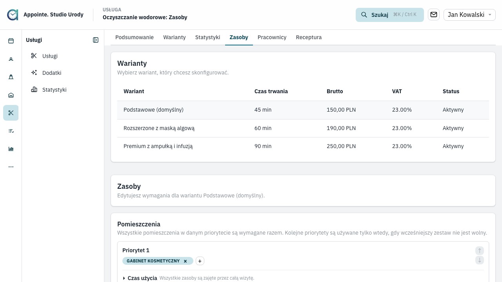Open the Warianty tab
The image size is (502, 282).
pos(175,38)
